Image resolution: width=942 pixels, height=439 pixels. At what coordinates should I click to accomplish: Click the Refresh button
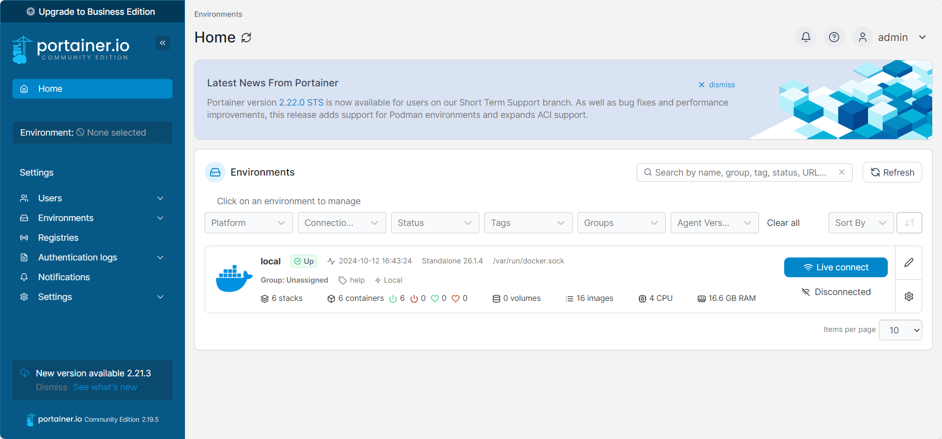[892, 172]
